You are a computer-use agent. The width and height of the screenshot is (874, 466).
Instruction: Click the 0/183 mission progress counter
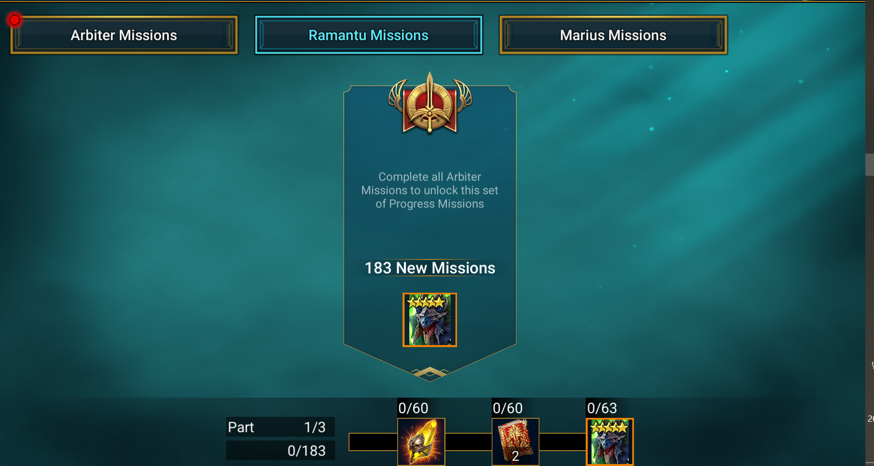pos(280,451)
